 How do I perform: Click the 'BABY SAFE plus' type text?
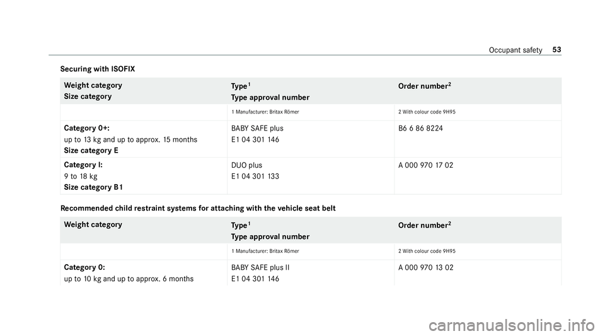click(x=257, y=128)
